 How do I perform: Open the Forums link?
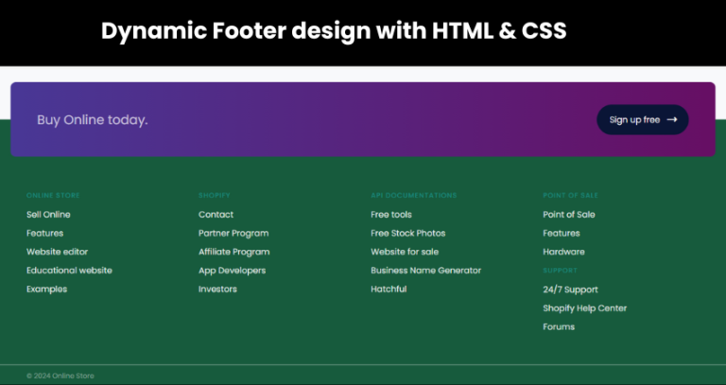click(x=559, y=326)
